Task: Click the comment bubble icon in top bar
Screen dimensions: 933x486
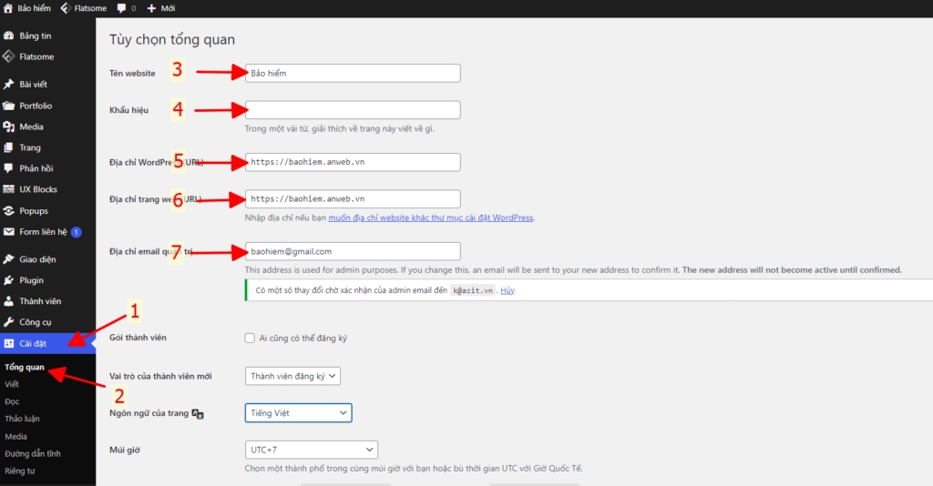Action: click(x=121, y=8)
